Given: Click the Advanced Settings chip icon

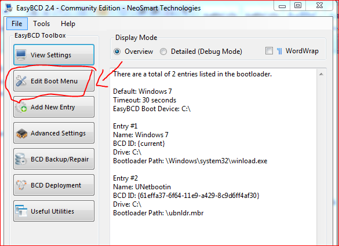Looking at the screenshot, I should [21, 133].
